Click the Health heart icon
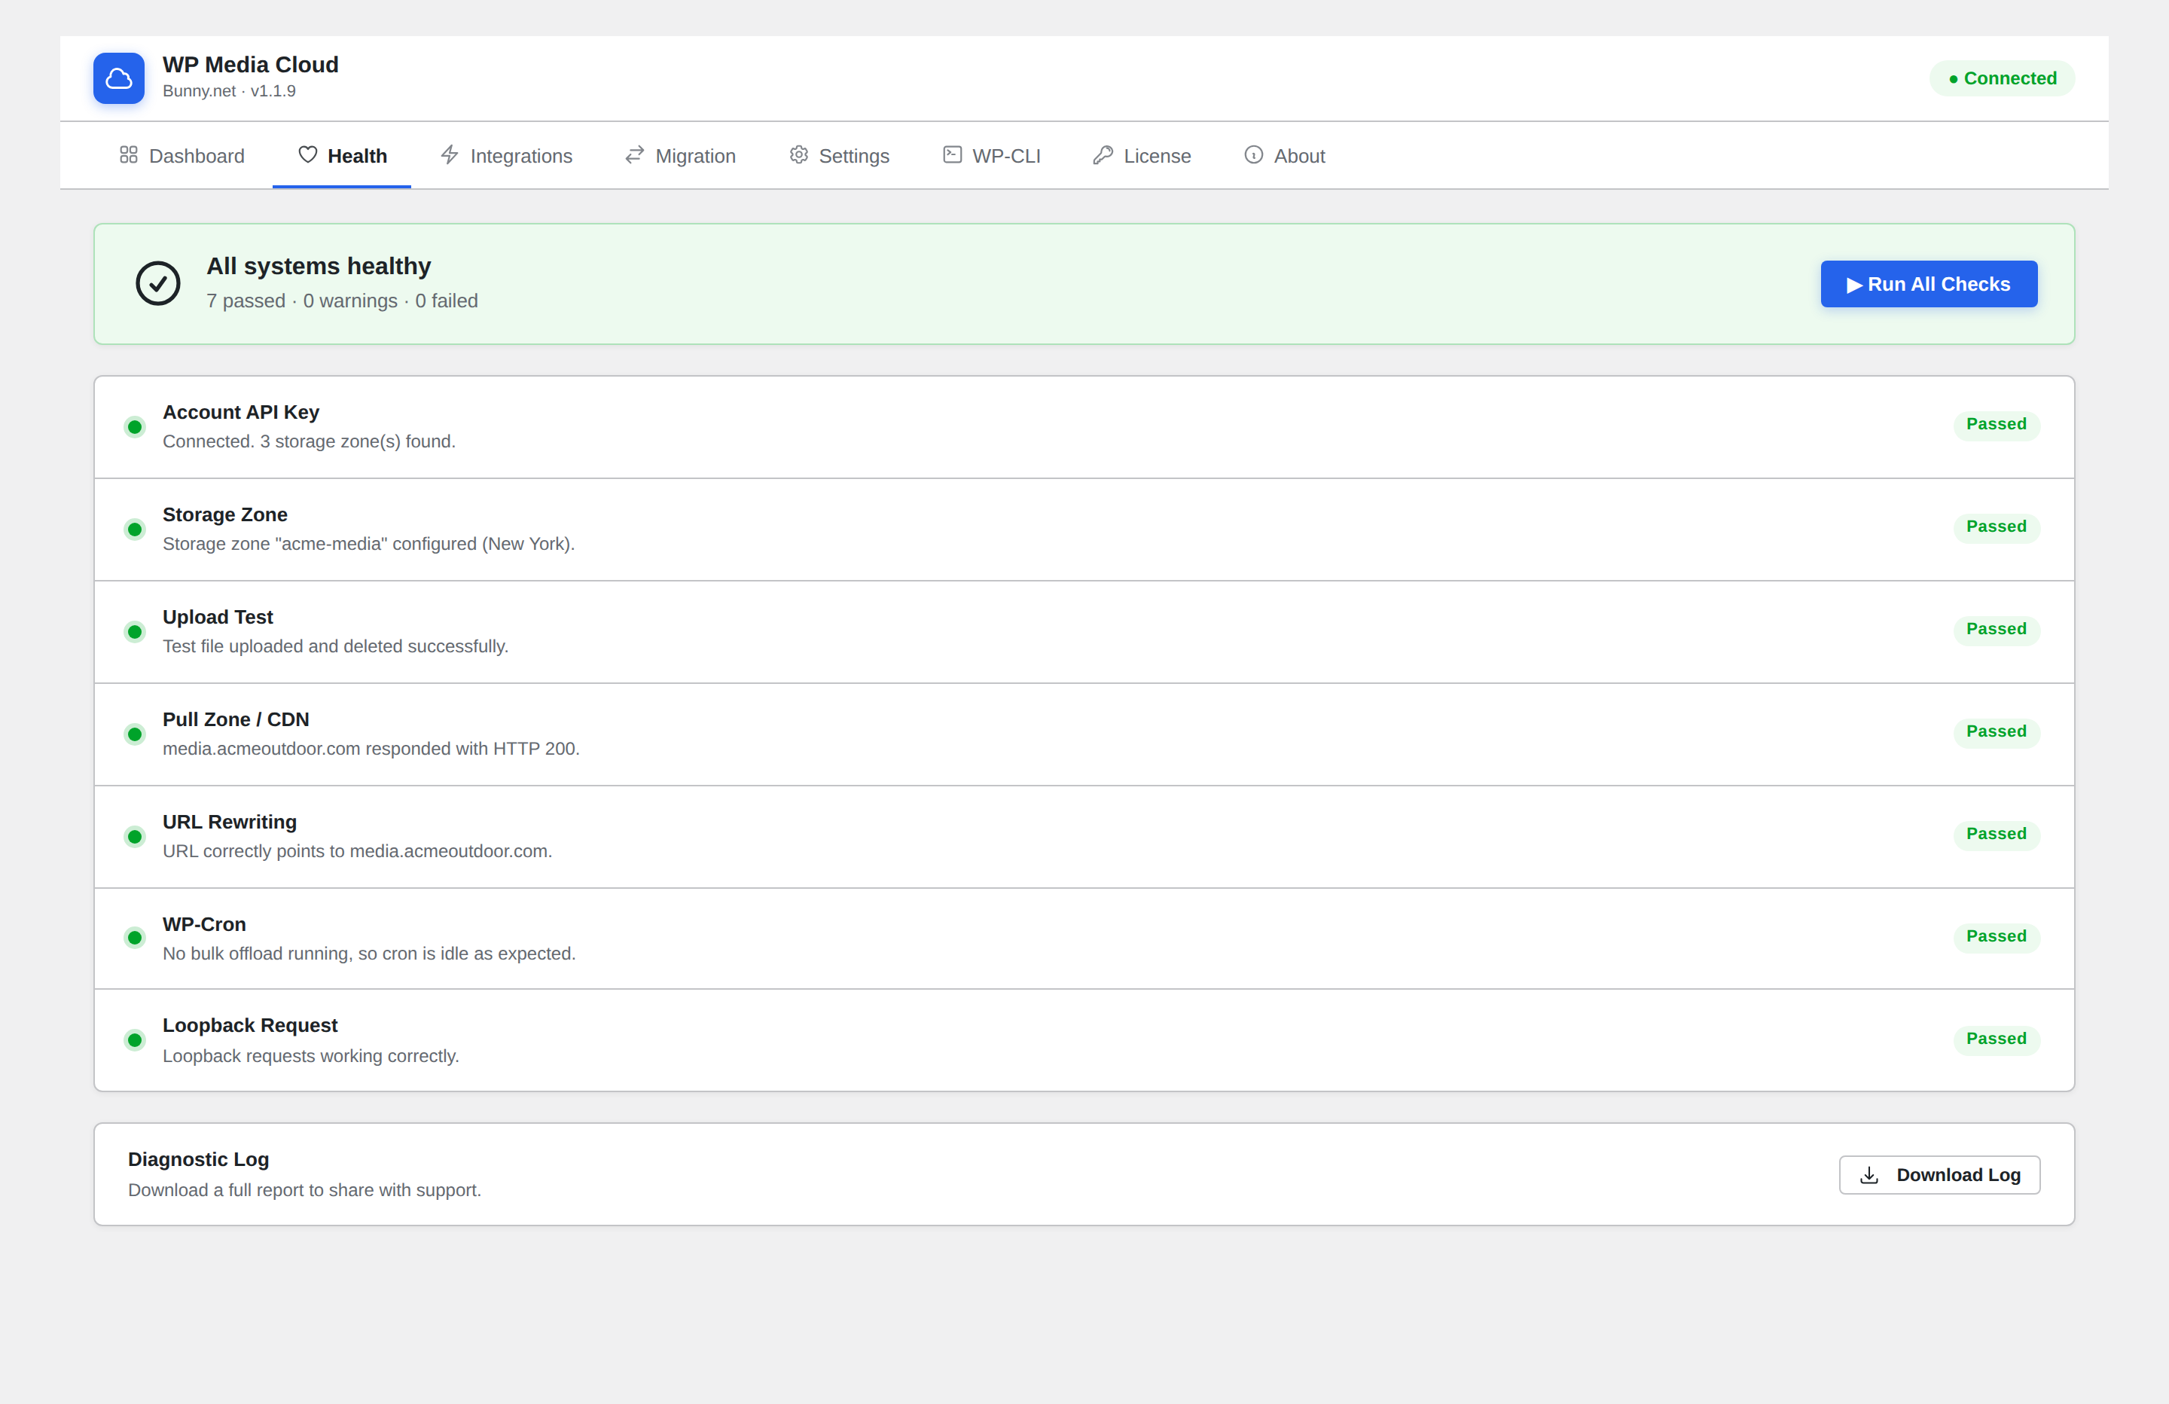The height and width of the screenshot is (1404, 2169). point(308,155)
